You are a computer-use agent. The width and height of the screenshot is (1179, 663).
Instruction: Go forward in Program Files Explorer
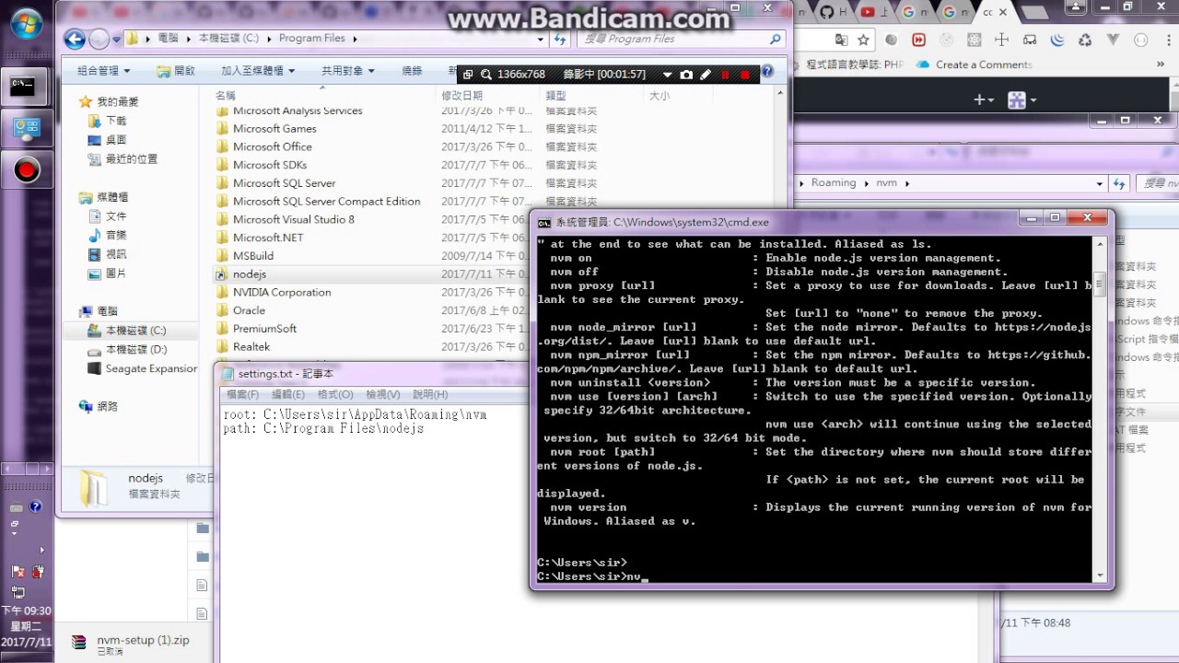pyautogui.click(x=99, y=39)
